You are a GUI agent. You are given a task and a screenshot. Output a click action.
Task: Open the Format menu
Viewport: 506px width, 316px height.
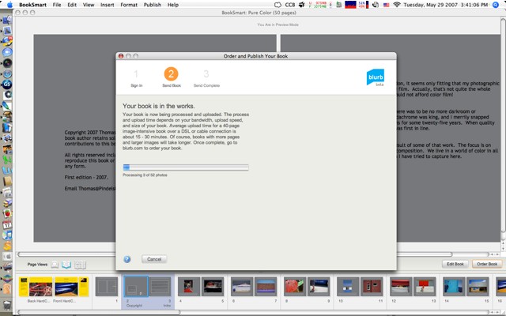129,5
